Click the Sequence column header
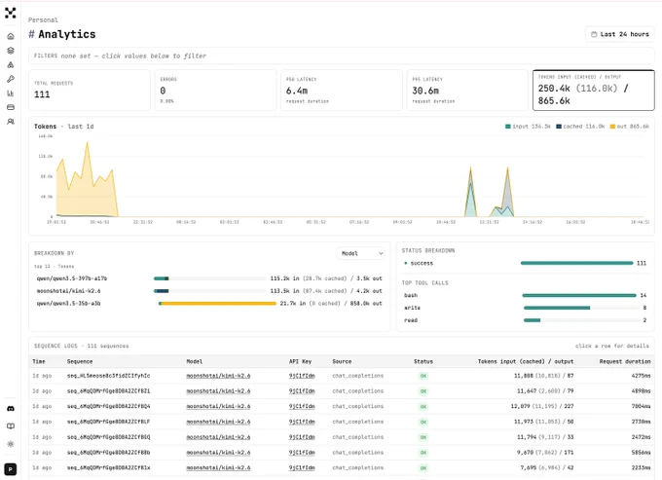 tap(80, 361)
